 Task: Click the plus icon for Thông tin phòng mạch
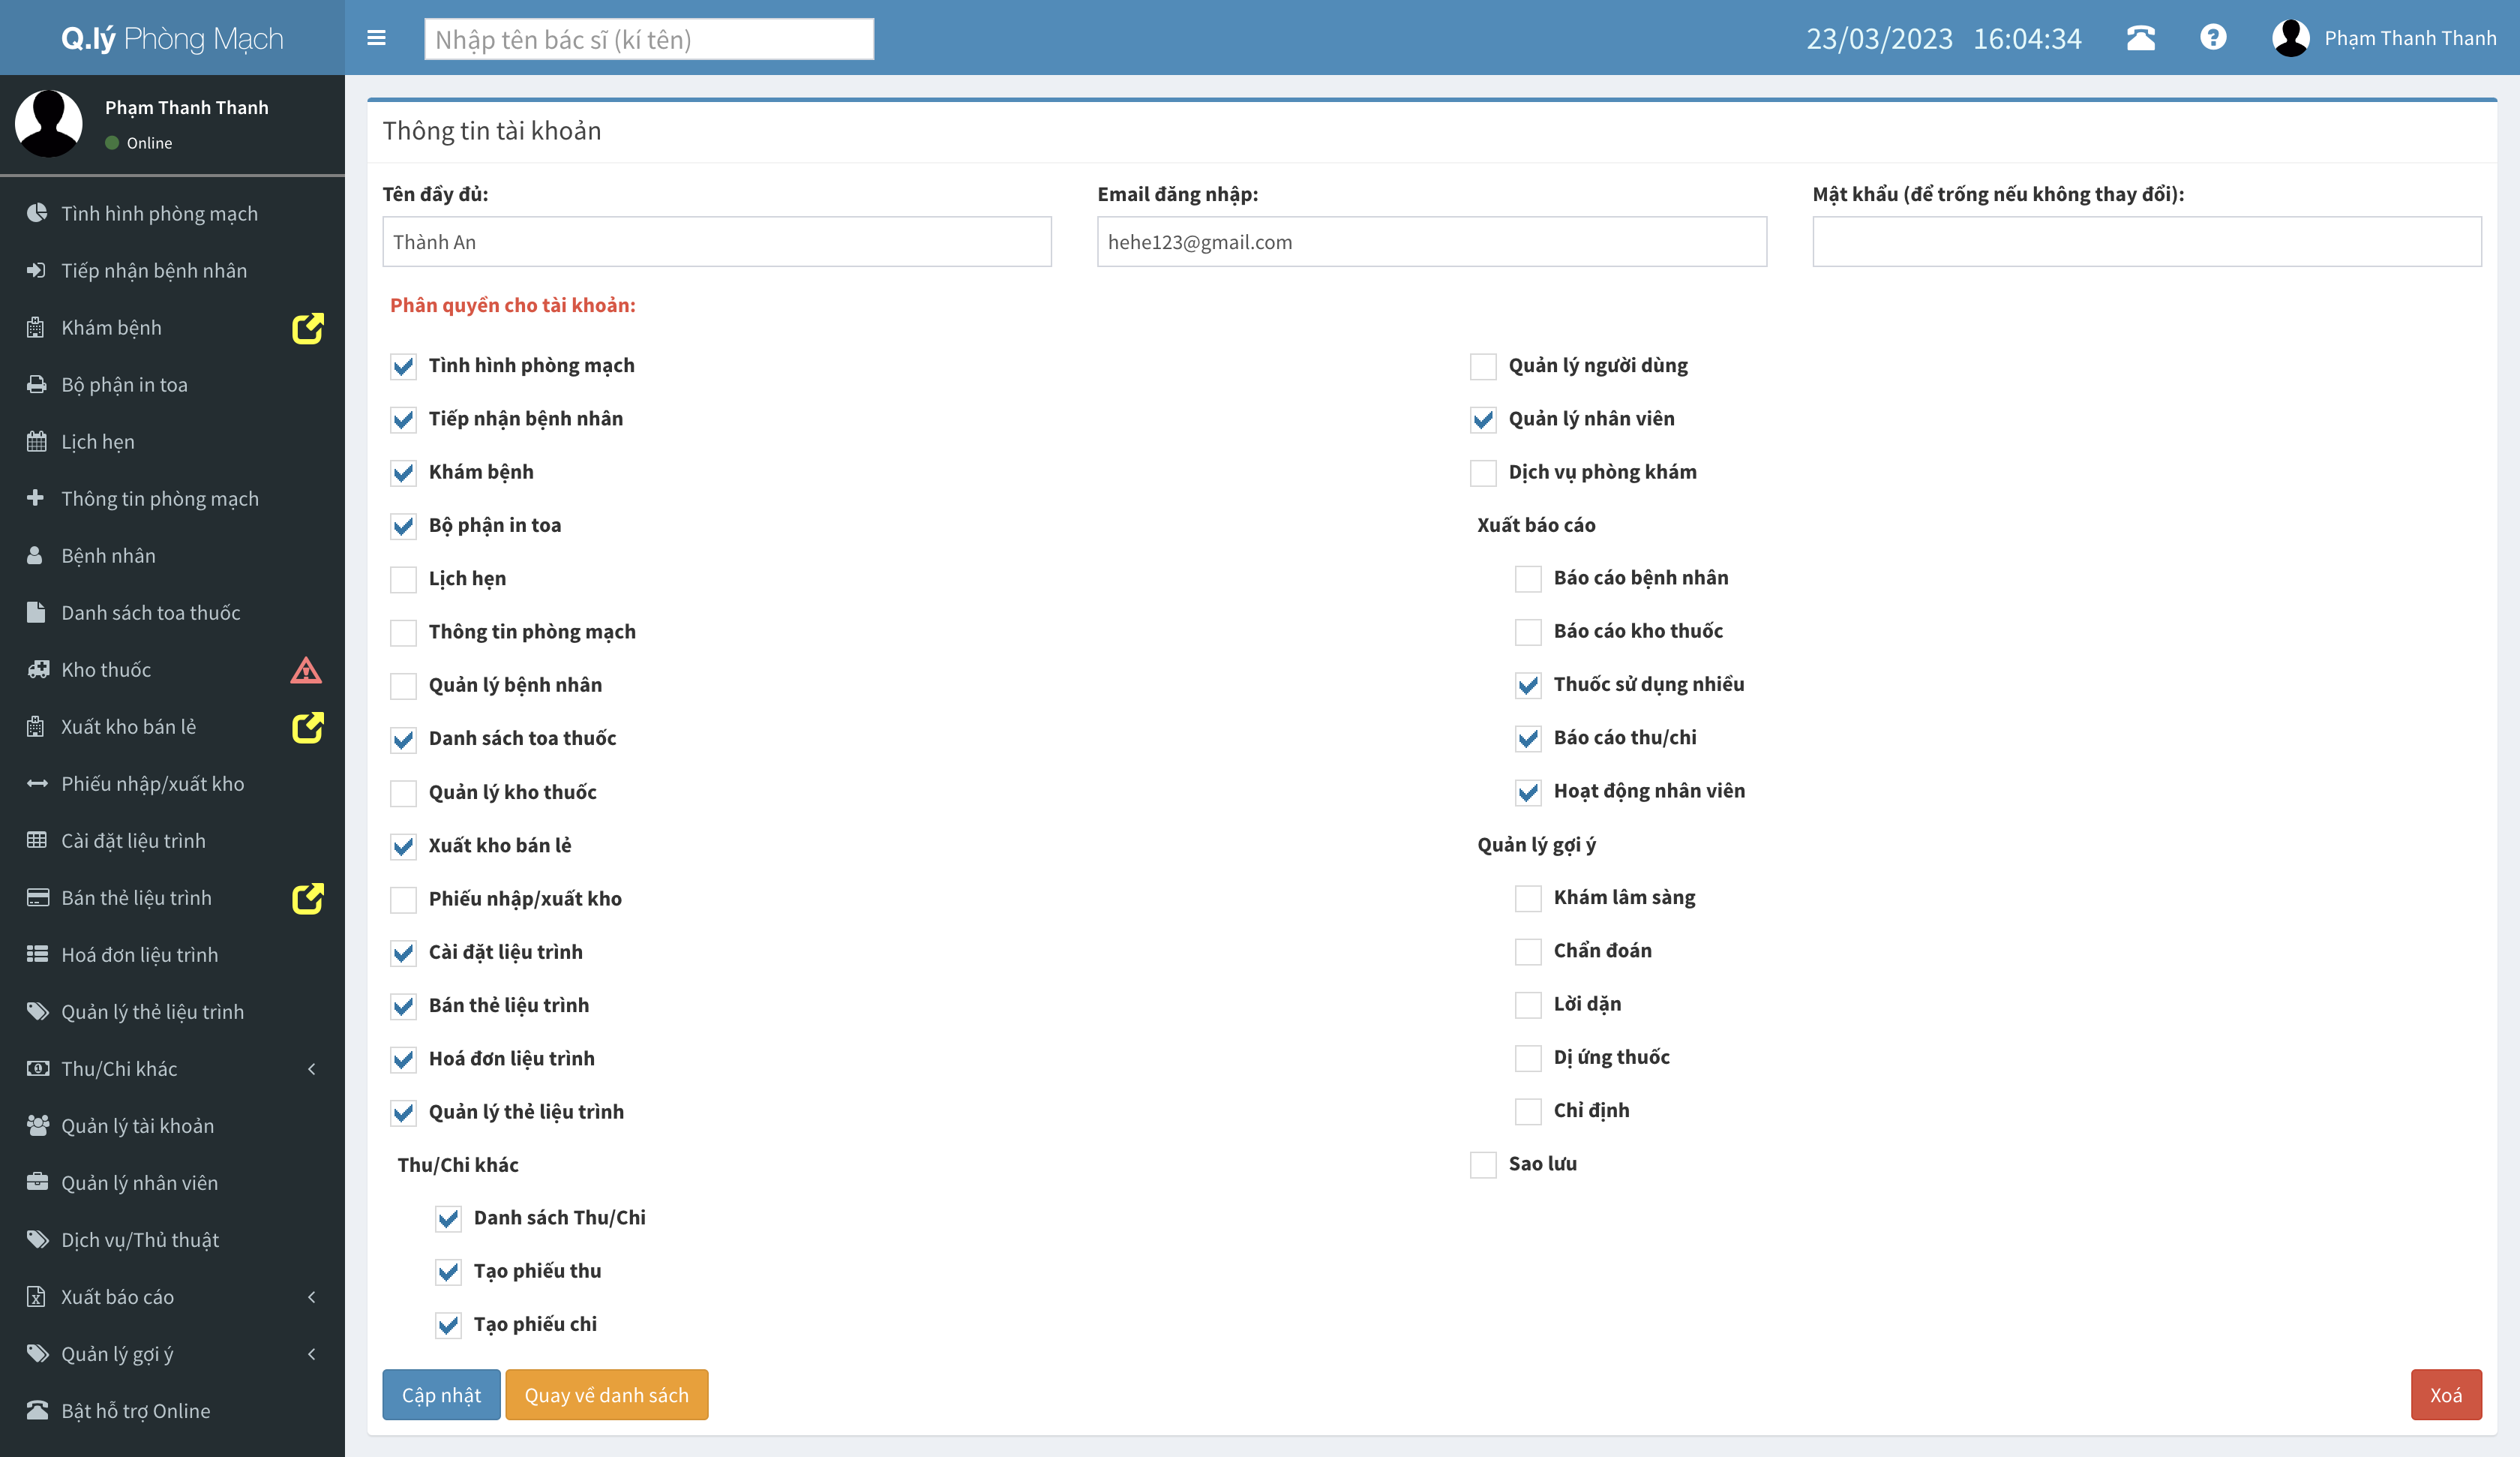[36, 498]
